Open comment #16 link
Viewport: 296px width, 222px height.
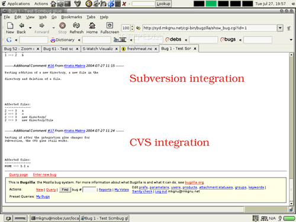pyautogui.click(x=51, y=66)
